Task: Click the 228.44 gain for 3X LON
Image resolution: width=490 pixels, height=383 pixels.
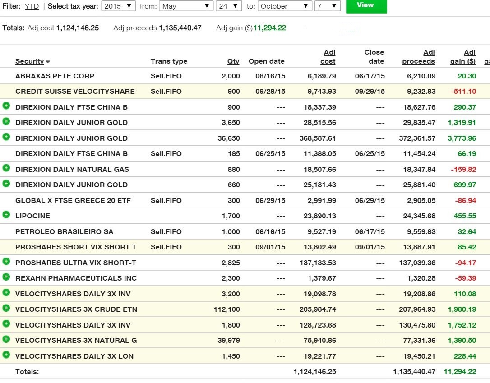Action: coord(465,356)
